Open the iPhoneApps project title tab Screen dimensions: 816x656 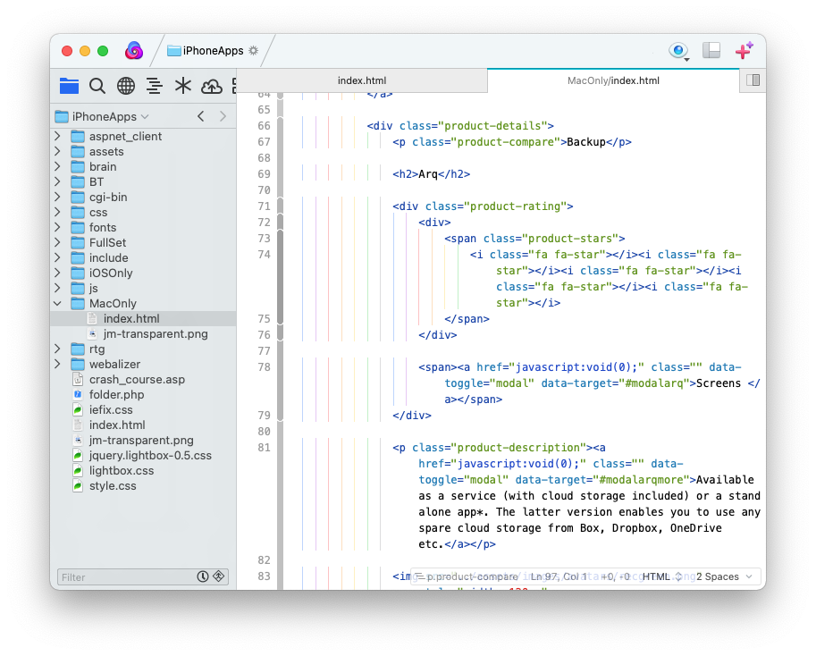213,50
